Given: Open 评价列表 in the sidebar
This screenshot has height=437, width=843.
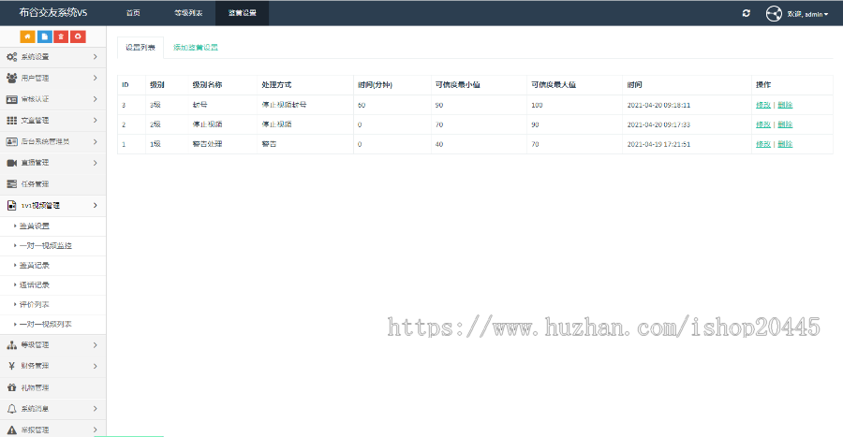Looking at the screenshot, I should coord(35,304).
